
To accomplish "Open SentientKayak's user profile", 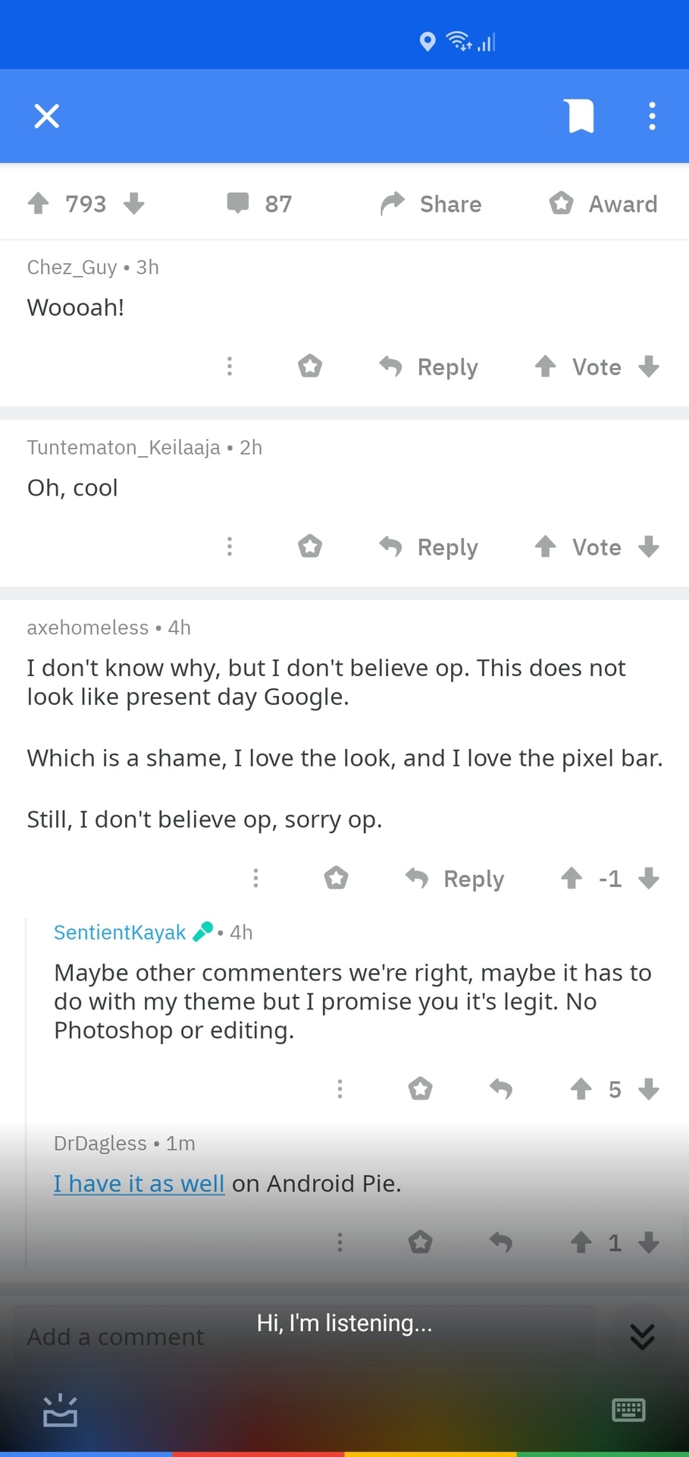I will tap(120, 932).
